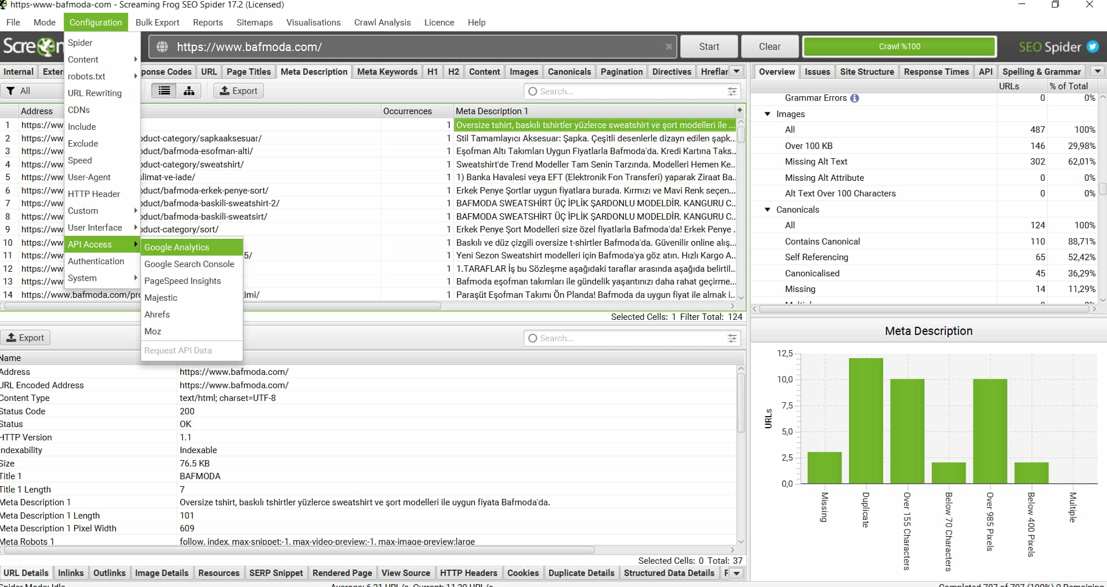Click the globe icon in URL bar
The height and width of the screenshot is (587, 1107).
162,47
